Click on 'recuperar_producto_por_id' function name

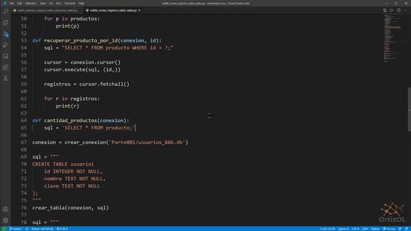pyautogui.click(x=81, y=40)
